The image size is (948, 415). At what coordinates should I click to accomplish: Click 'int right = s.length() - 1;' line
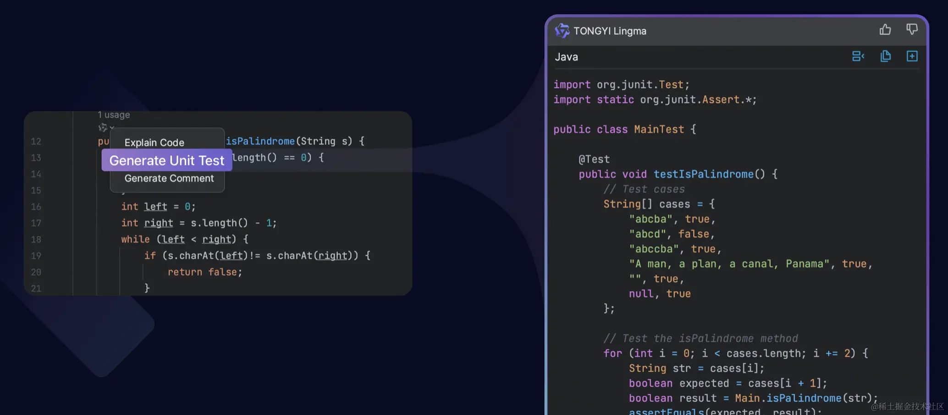point(199,223)
